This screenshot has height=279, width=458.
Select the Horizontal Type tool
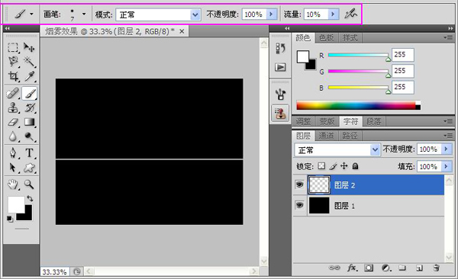[x=29, y=153]
